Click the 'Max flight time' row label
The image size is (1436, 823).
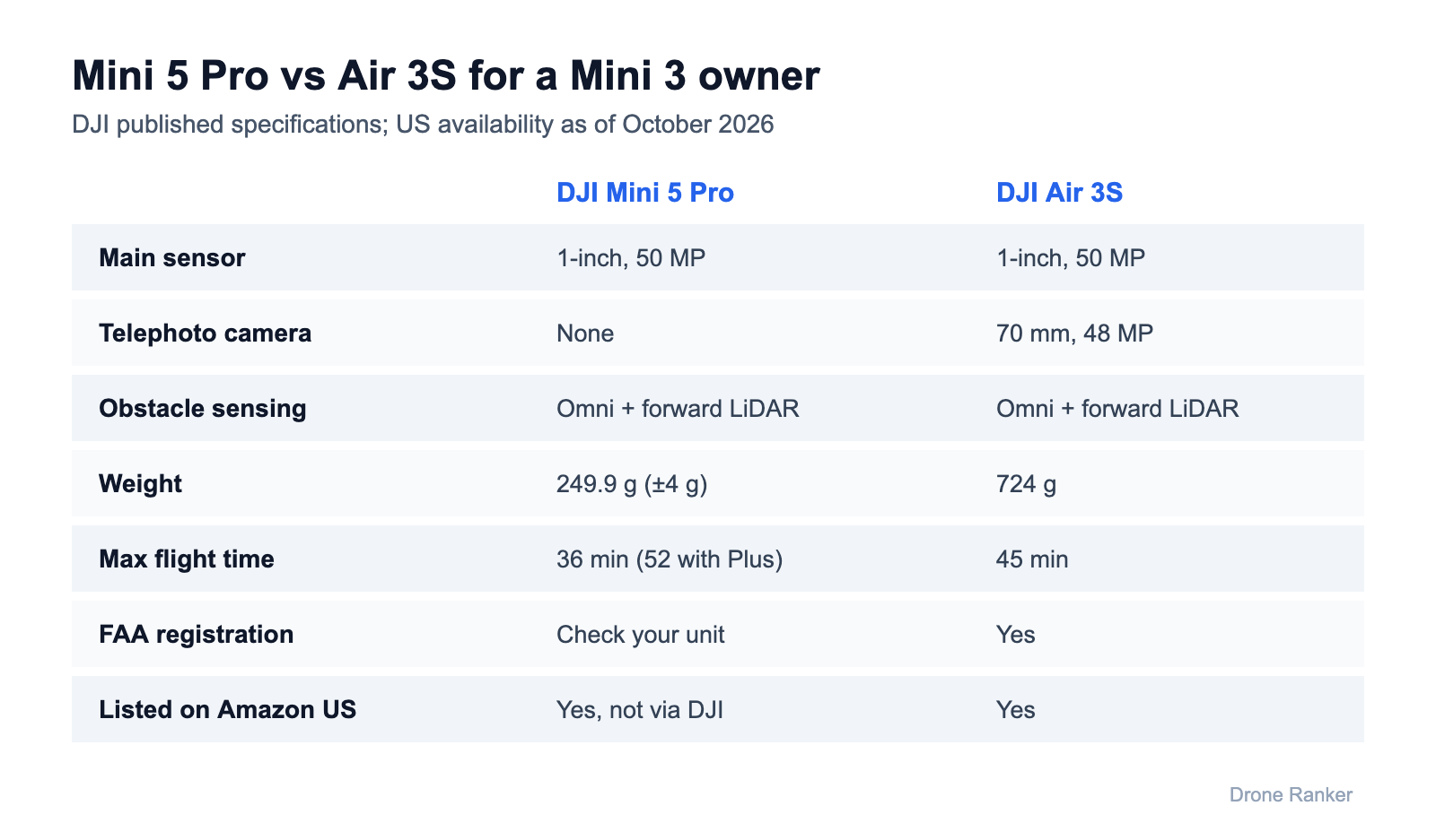click(186, 559)
